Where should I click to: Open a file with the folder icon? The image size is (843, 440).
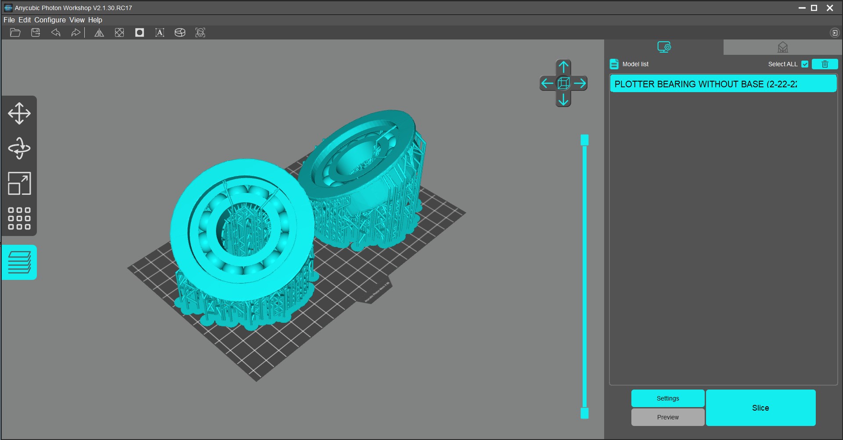coord(15,32)
